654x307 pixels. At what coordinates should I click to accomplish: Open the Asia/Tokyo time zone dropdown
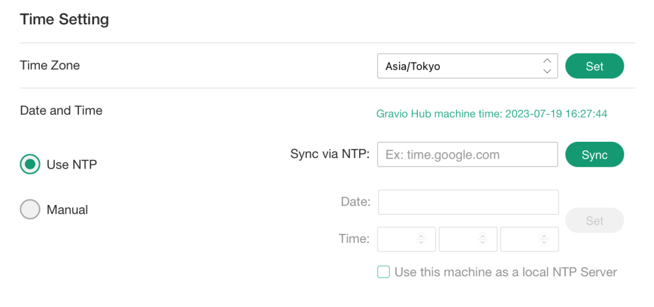[458, 66]
